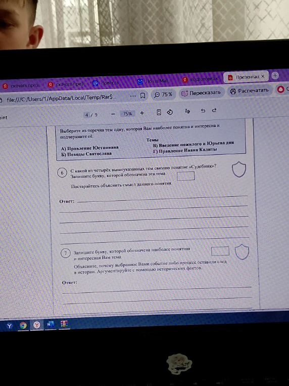Toggle page view mode icon
Viewport: 289px width, 386px height.
159,112
